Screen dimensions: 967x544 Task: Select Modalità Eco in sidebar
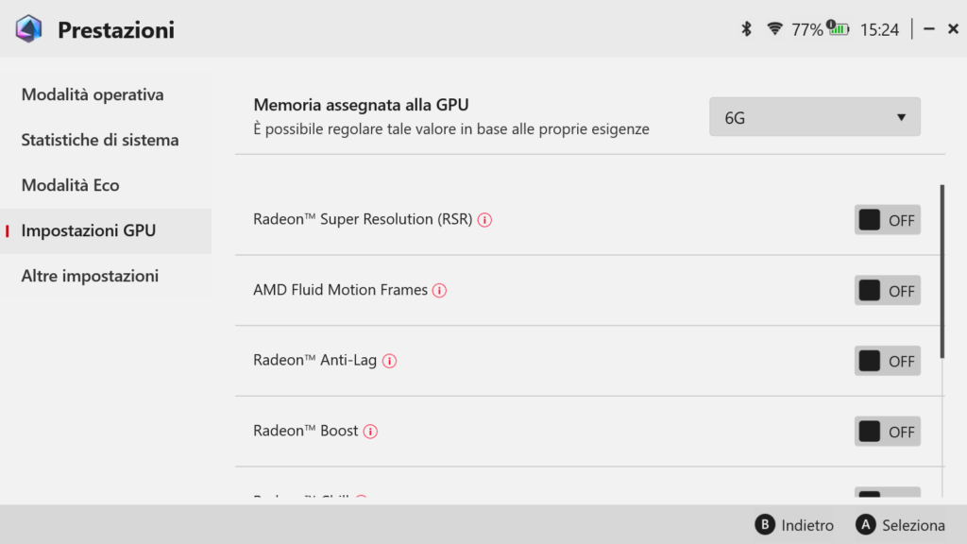[71, 185]
